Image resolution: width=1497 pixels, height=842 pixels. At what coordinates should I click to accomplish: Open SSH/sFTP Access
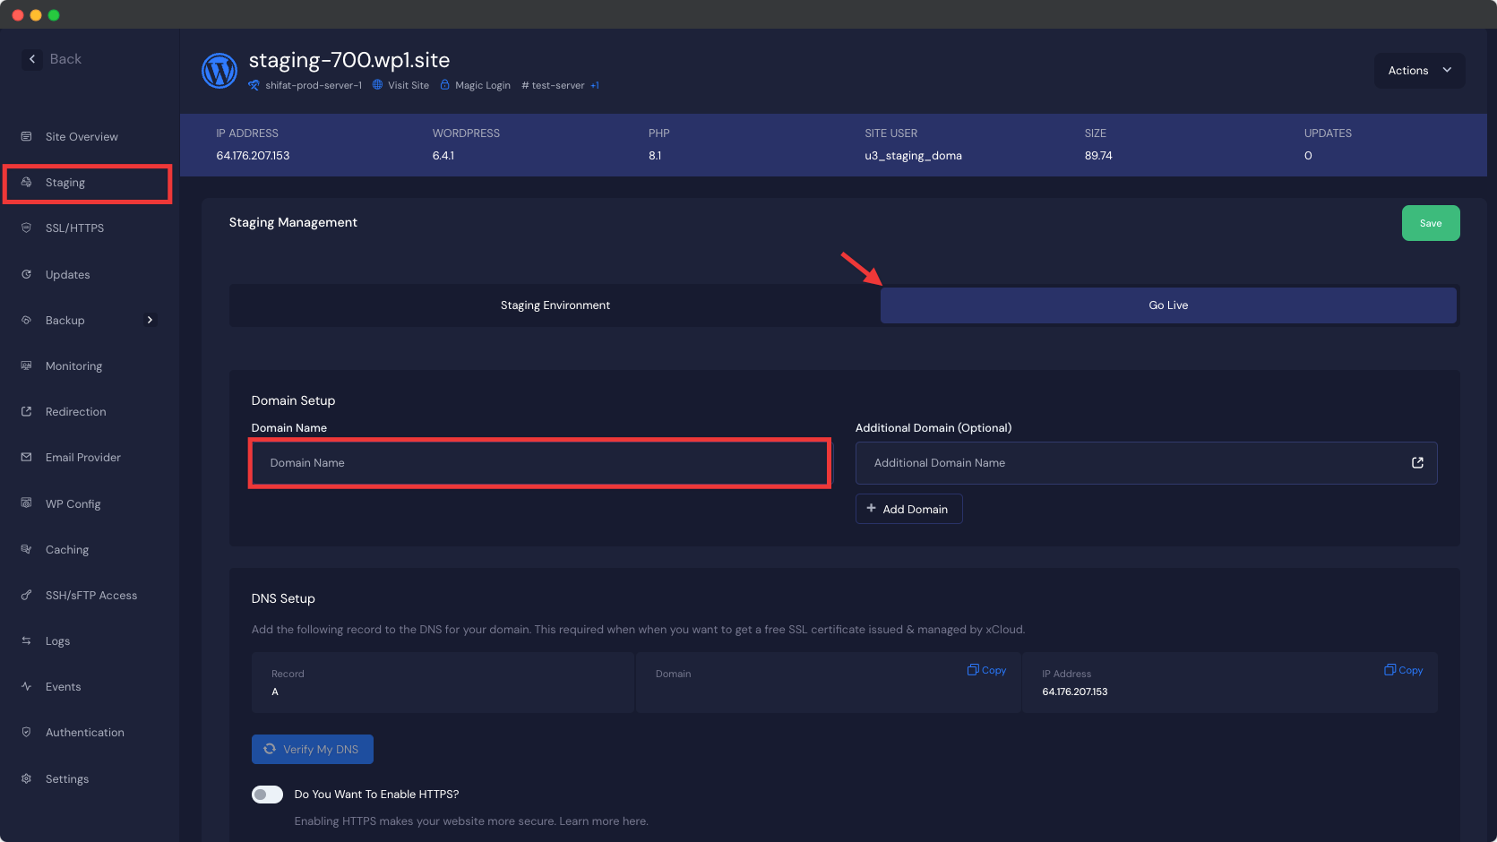(91, 595)
